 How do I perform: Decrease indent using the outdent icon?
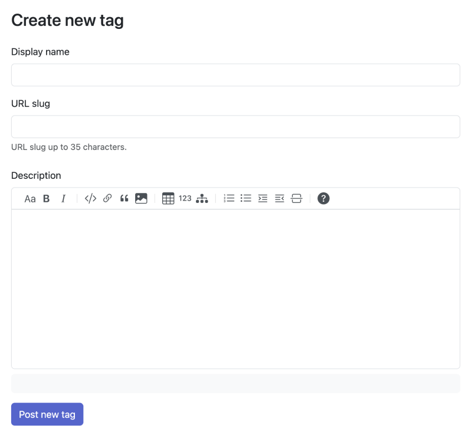(280, 199)
